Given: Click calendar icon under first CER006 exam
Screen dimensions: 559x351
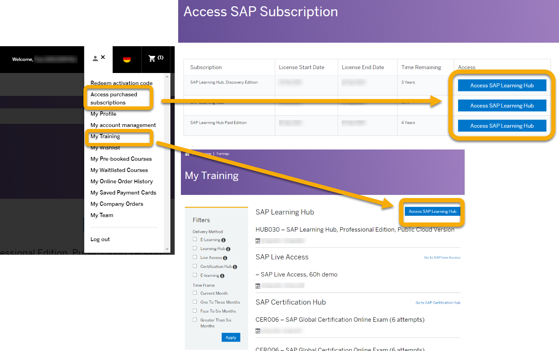Looking at the screenshot, I should tap(258, 331).
